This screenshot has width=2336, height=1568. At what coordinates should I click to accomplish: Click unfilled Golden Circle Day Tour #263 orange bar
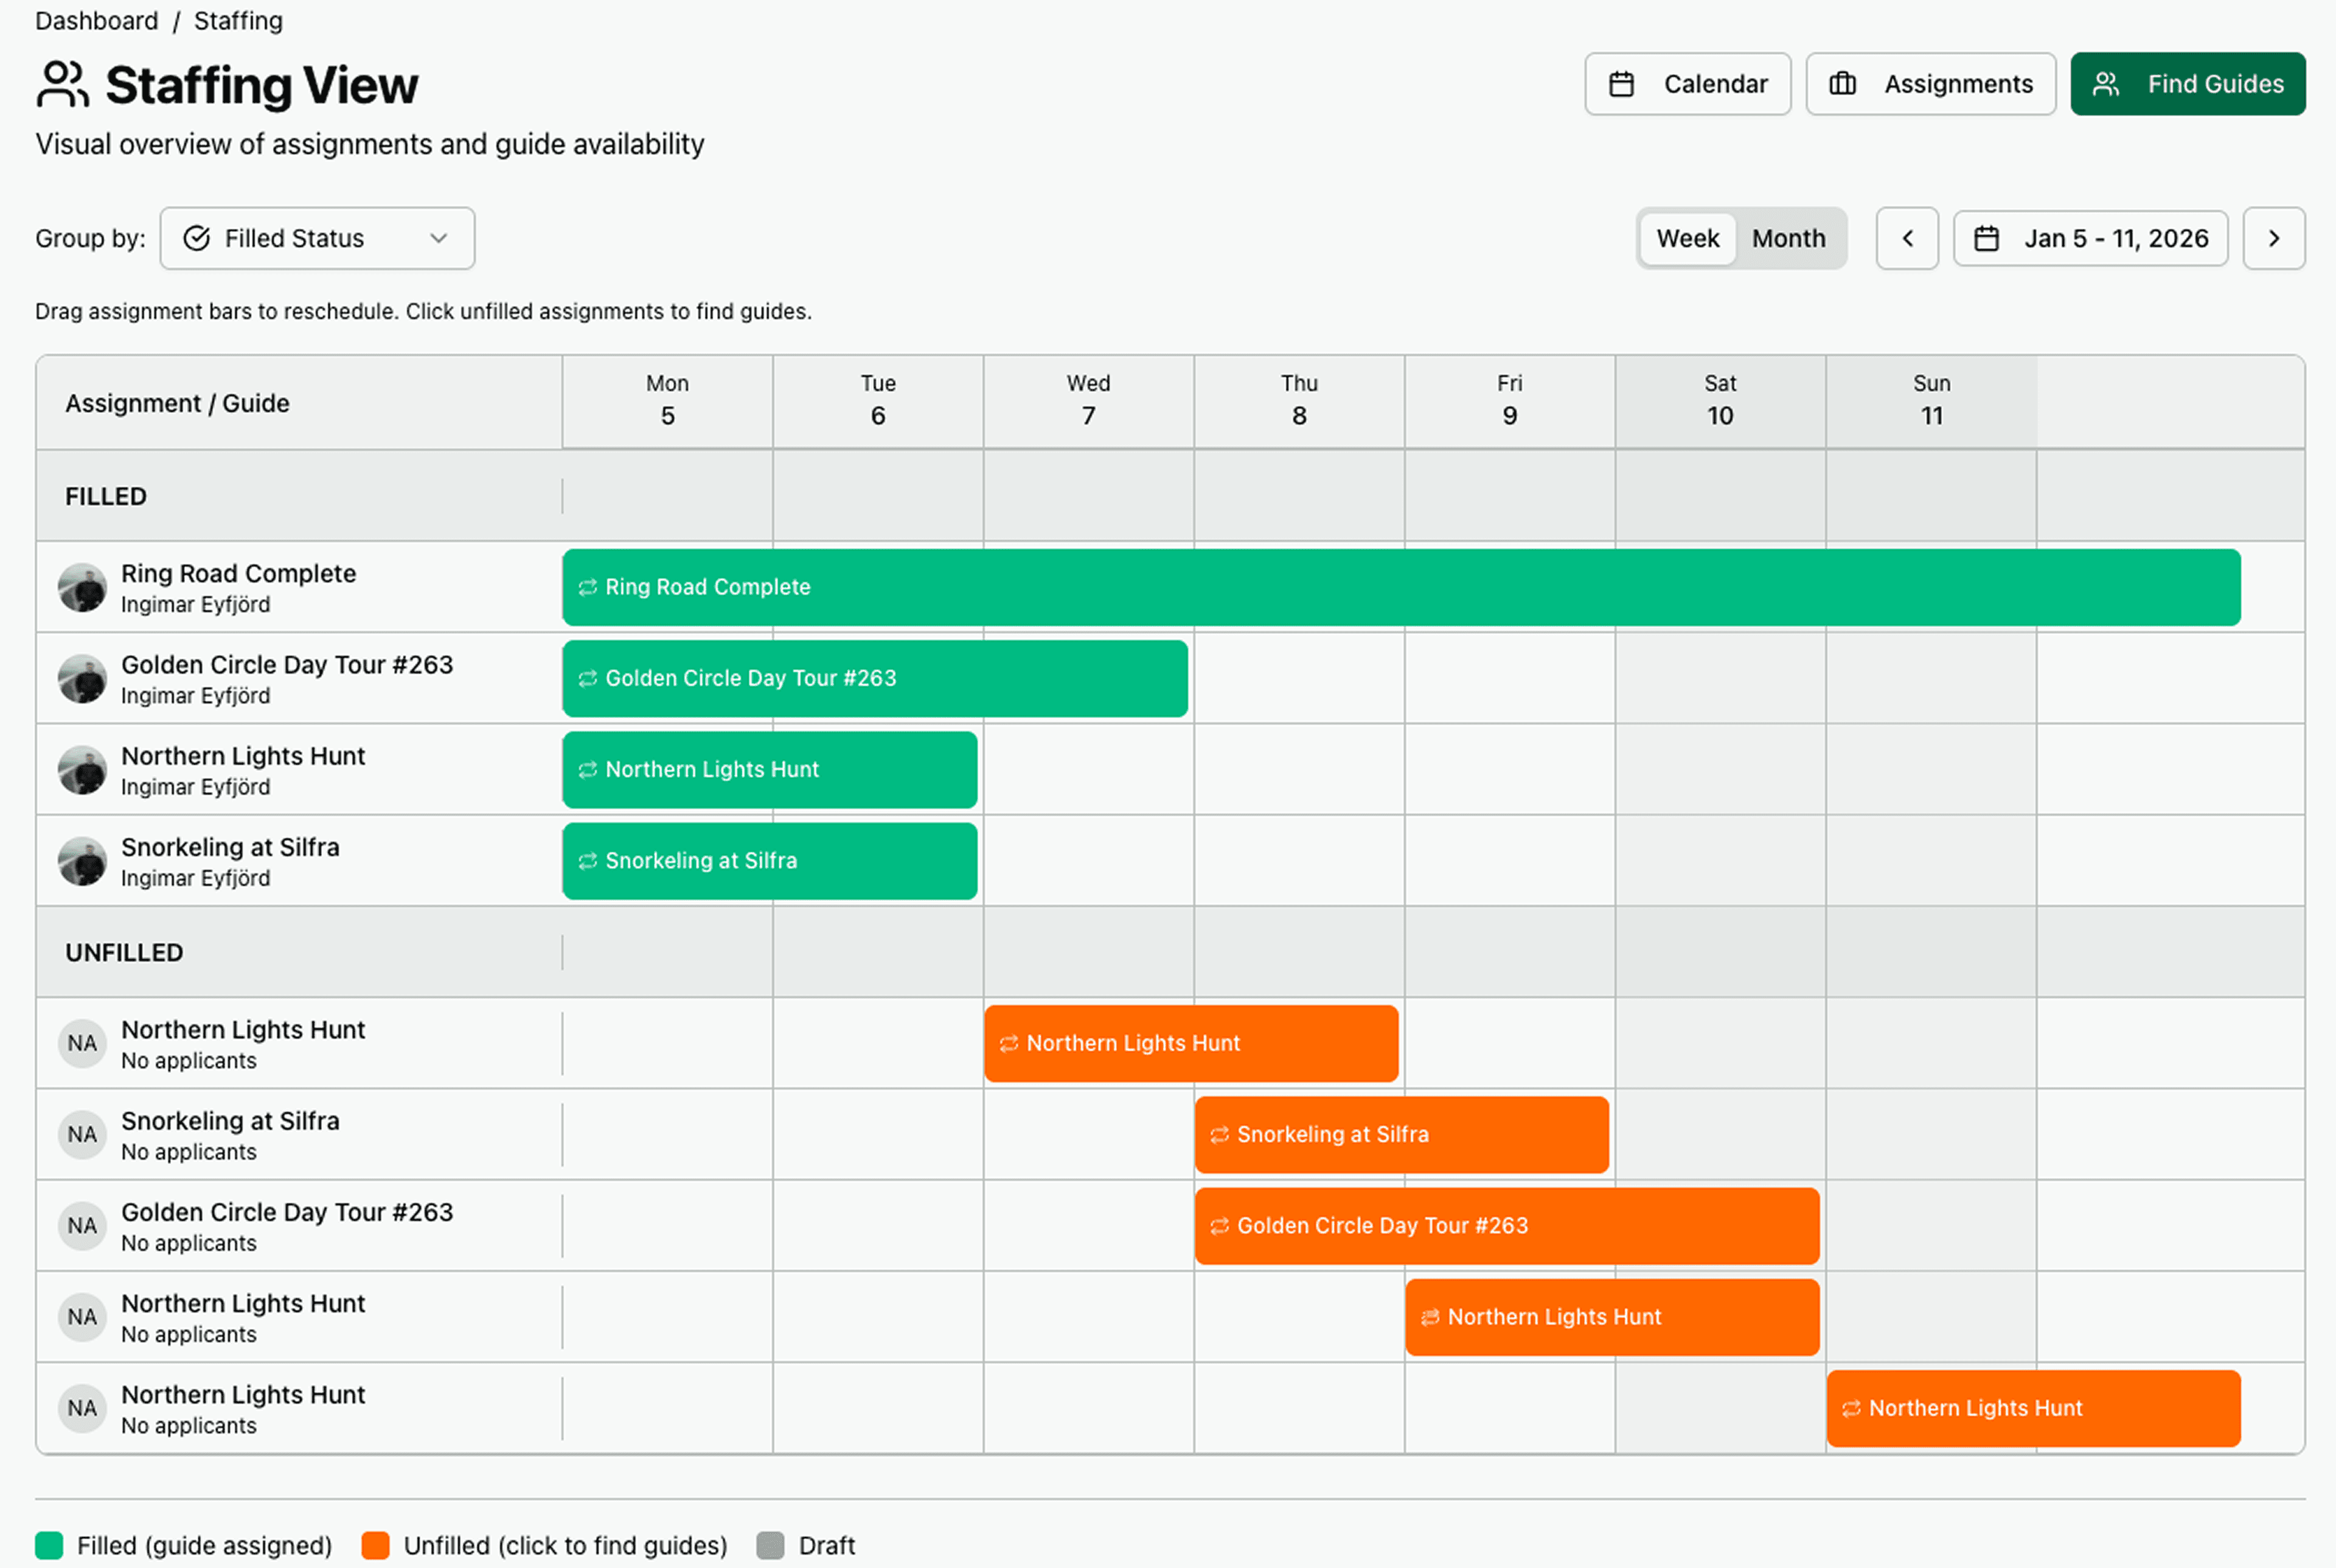(1506, 1226)
